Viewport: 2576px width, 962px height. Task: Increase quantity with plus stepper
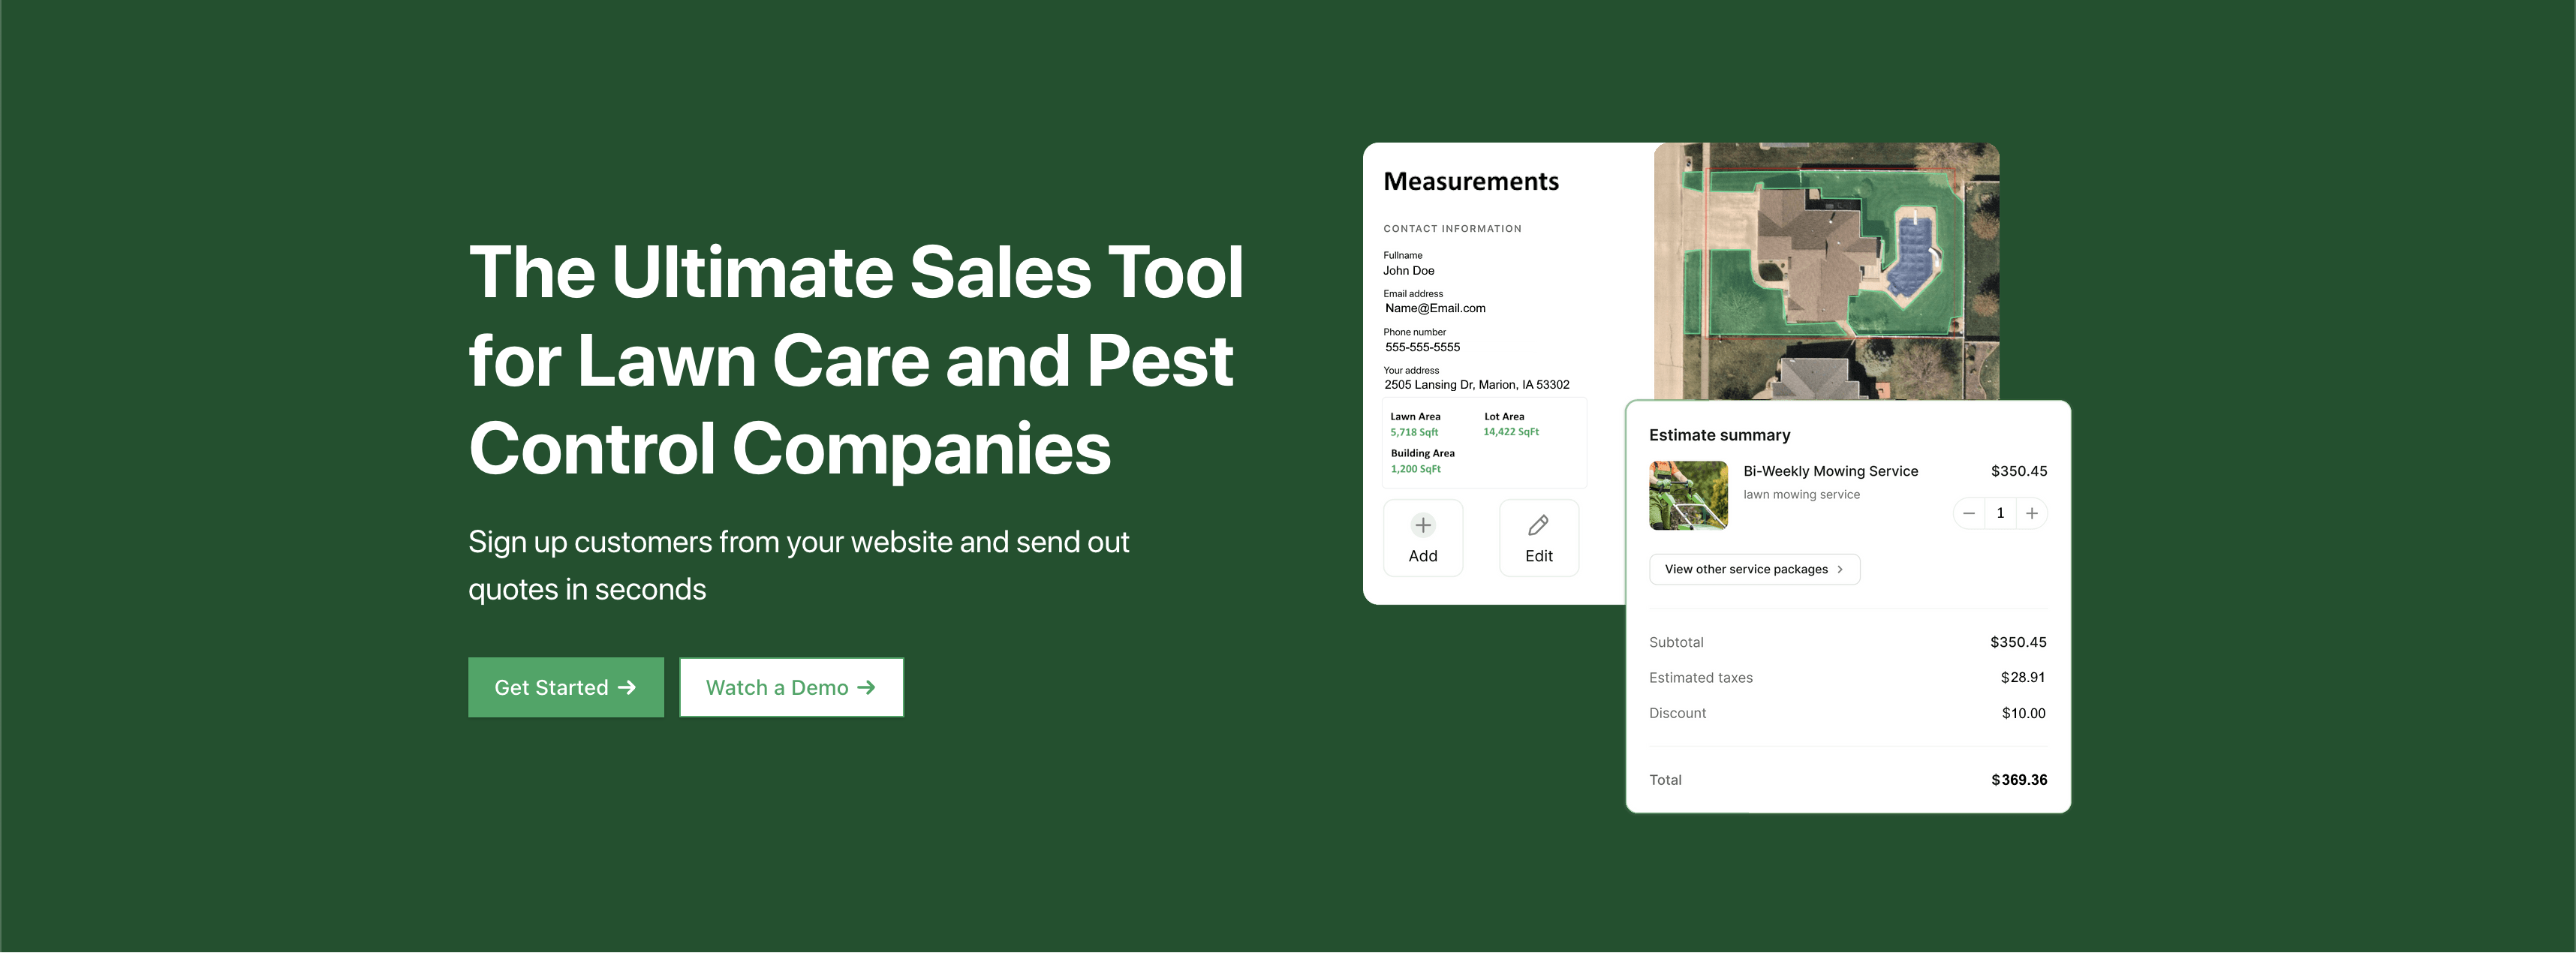click(x=2032, y=513)
